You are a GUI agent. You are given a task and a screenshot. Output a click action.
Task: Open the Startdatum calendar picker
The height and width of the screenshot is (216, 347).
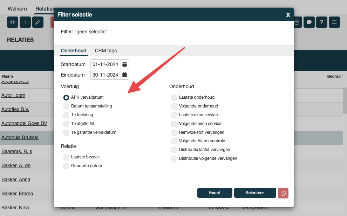pos(124,64)
